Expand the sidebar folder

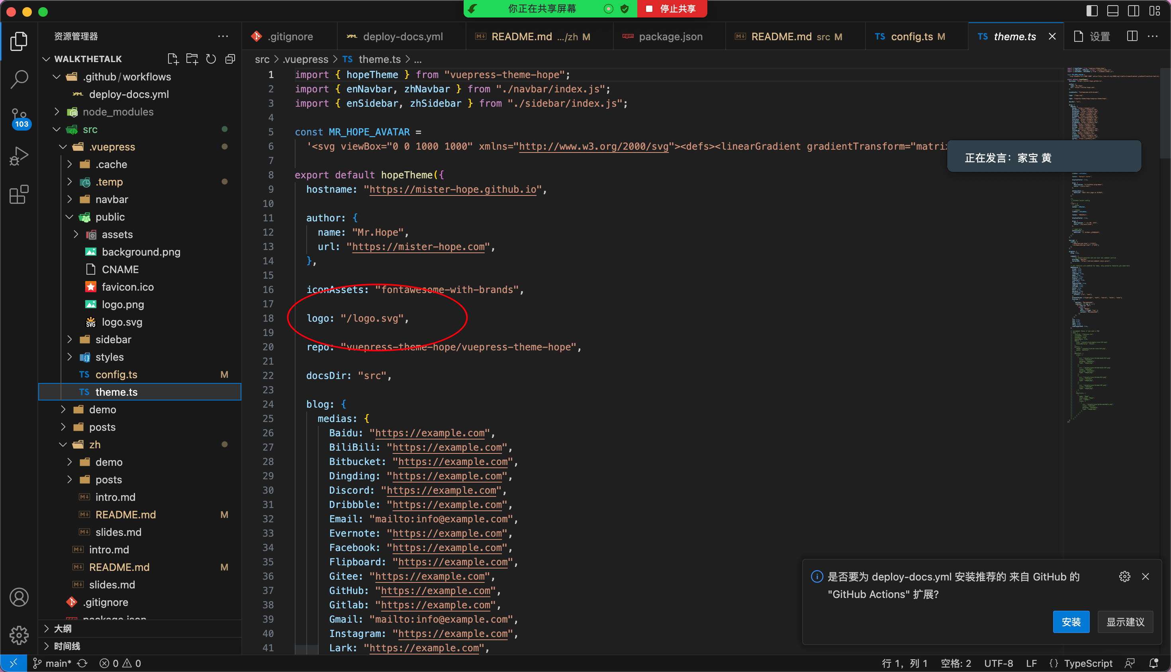click(69, 340)
